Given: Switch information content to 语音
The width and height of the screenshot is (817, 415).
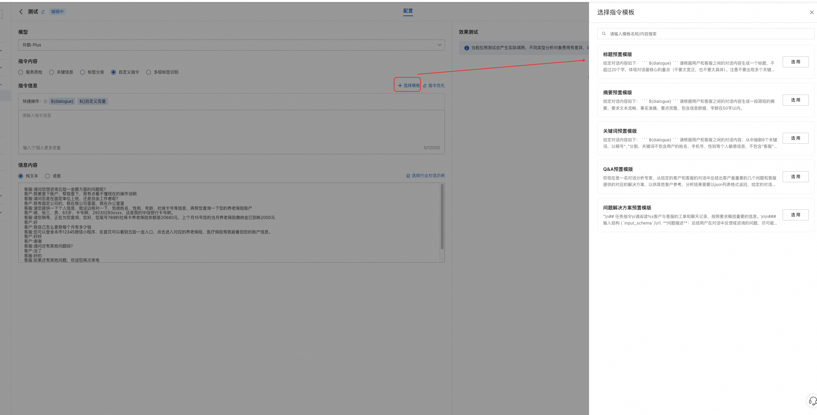Looking at the screenshot, I should [x=47, y=176].
